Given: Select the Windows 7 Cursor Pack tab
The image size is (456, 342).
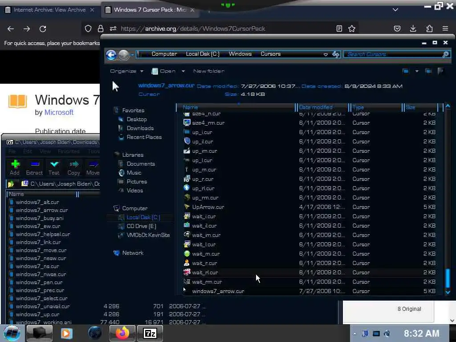Looking at the screenshot, I should 150,10.
